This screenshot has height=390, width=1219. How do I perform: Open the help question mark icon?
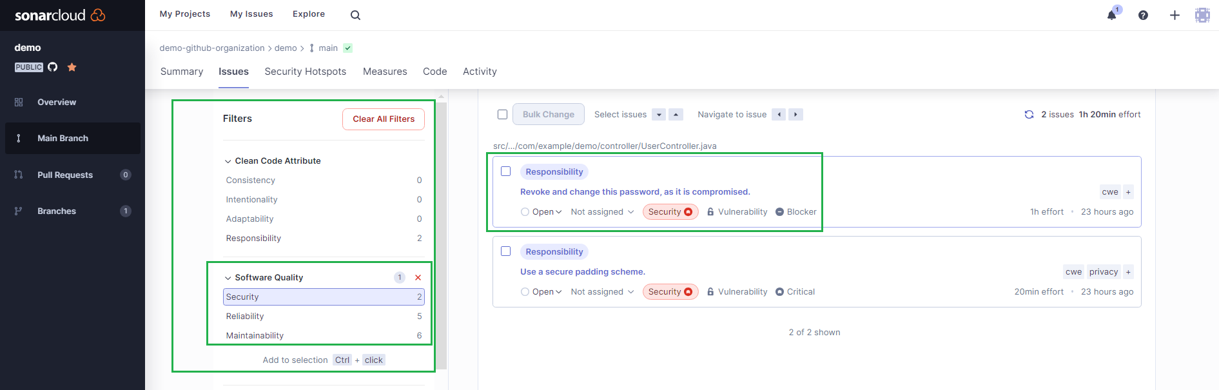click(x=1143, y=15)
